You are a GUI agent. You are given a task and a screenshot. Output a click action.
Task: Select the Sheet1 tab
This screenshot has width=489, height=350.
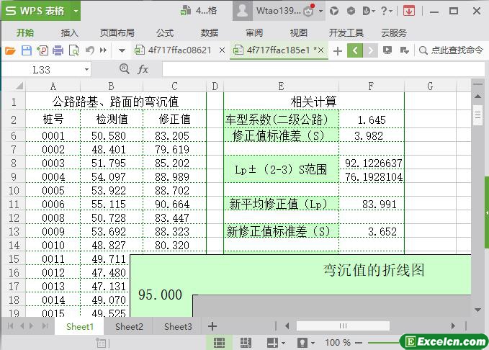pyautogui.click(x=80, y=327)
